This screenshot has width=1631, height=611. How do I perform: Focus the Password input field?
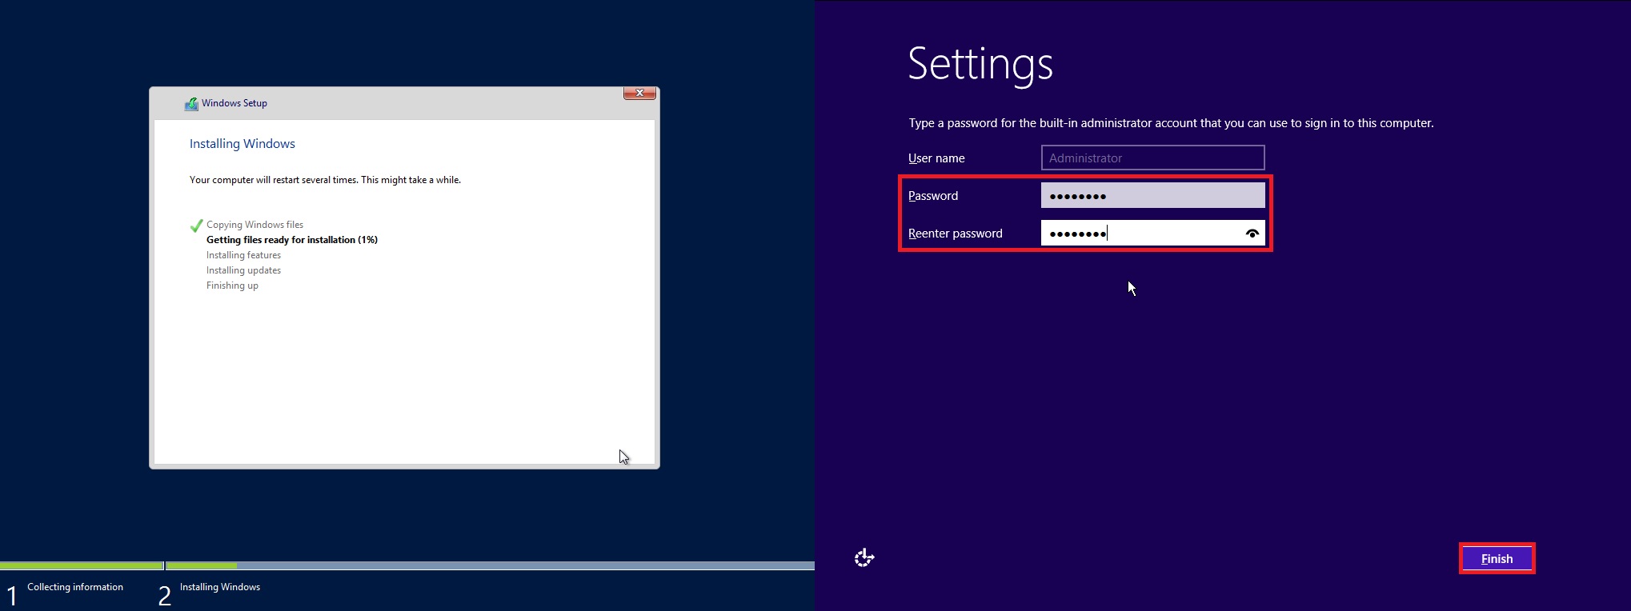tap(1152, 196)
